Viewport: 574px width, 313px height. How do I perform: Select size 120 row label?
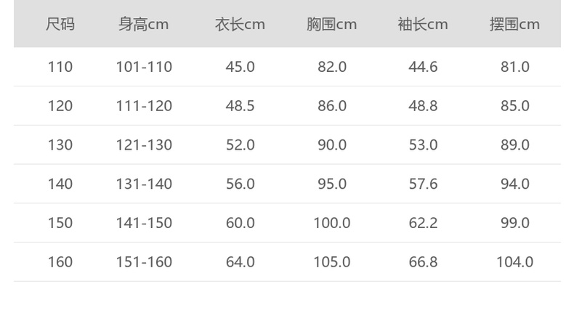pyautogui.click(x=60, y=106)
